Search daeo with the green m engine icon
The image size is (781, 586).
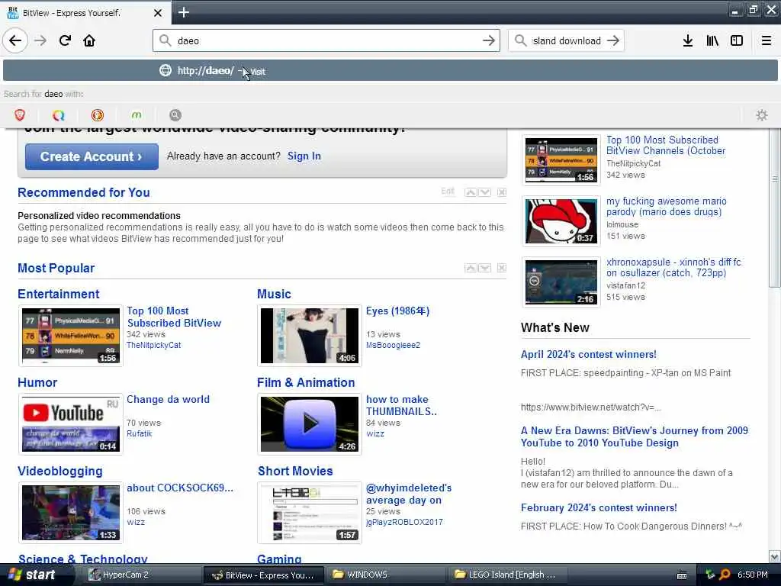pos(137,115)
